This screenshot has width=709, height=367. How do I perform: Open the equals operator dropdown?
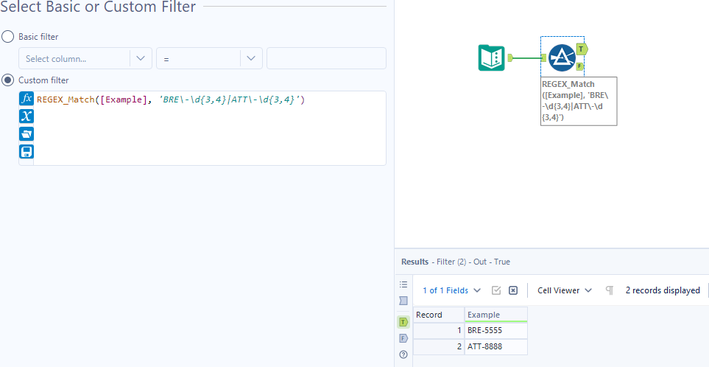pyautogui.click(x=209, y=58)
